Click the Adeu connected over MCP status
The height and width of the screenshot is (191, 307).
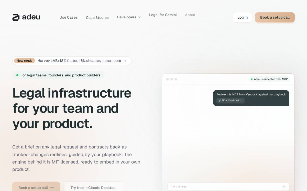click(x=269, y=79)
